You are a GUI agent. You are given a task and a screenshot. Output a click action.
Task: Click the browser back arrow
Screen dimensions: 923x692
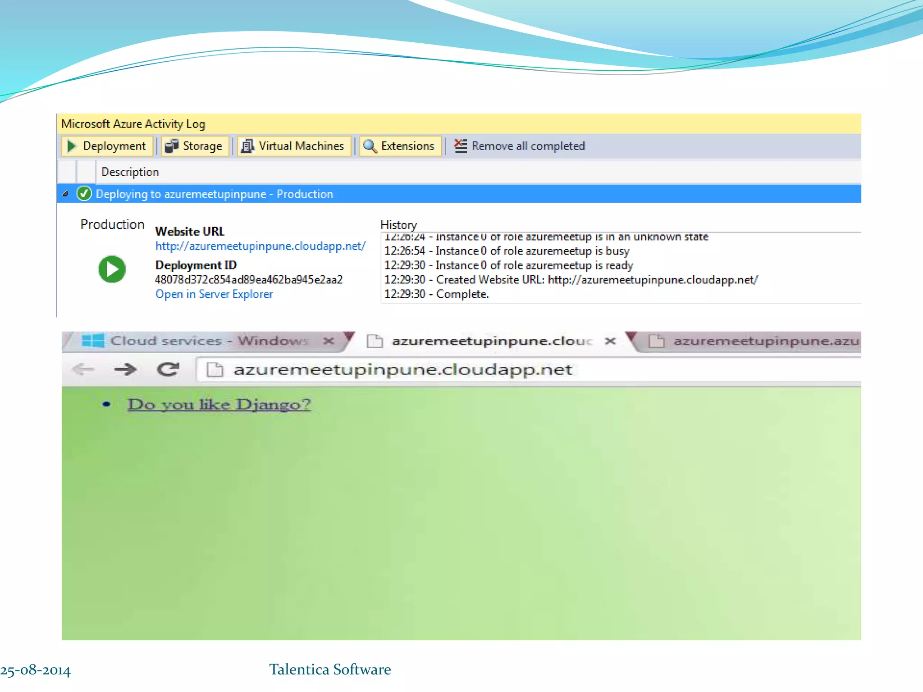click(x=83, y=369)
